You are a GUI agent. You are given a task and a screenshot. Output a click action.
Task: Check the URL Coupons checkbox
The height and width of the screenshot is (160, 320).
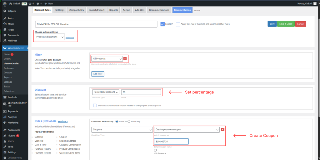pyautogui.click(x=155, y=150)
